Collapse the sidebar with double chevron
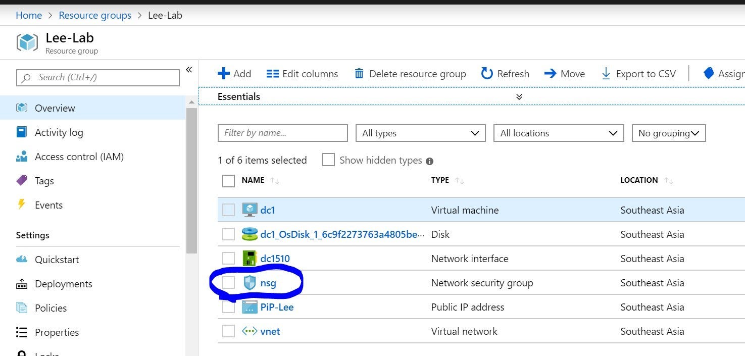The image size is (745, 356). [x=189, y=70]
